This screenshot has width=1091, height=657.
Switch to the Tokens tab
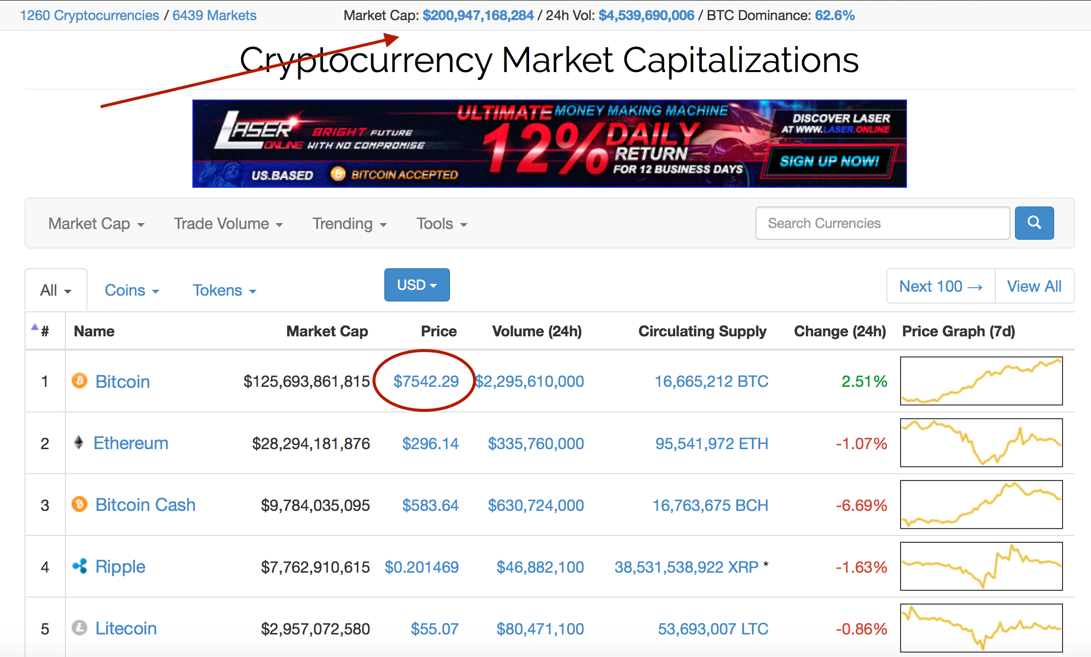(224, 290)
